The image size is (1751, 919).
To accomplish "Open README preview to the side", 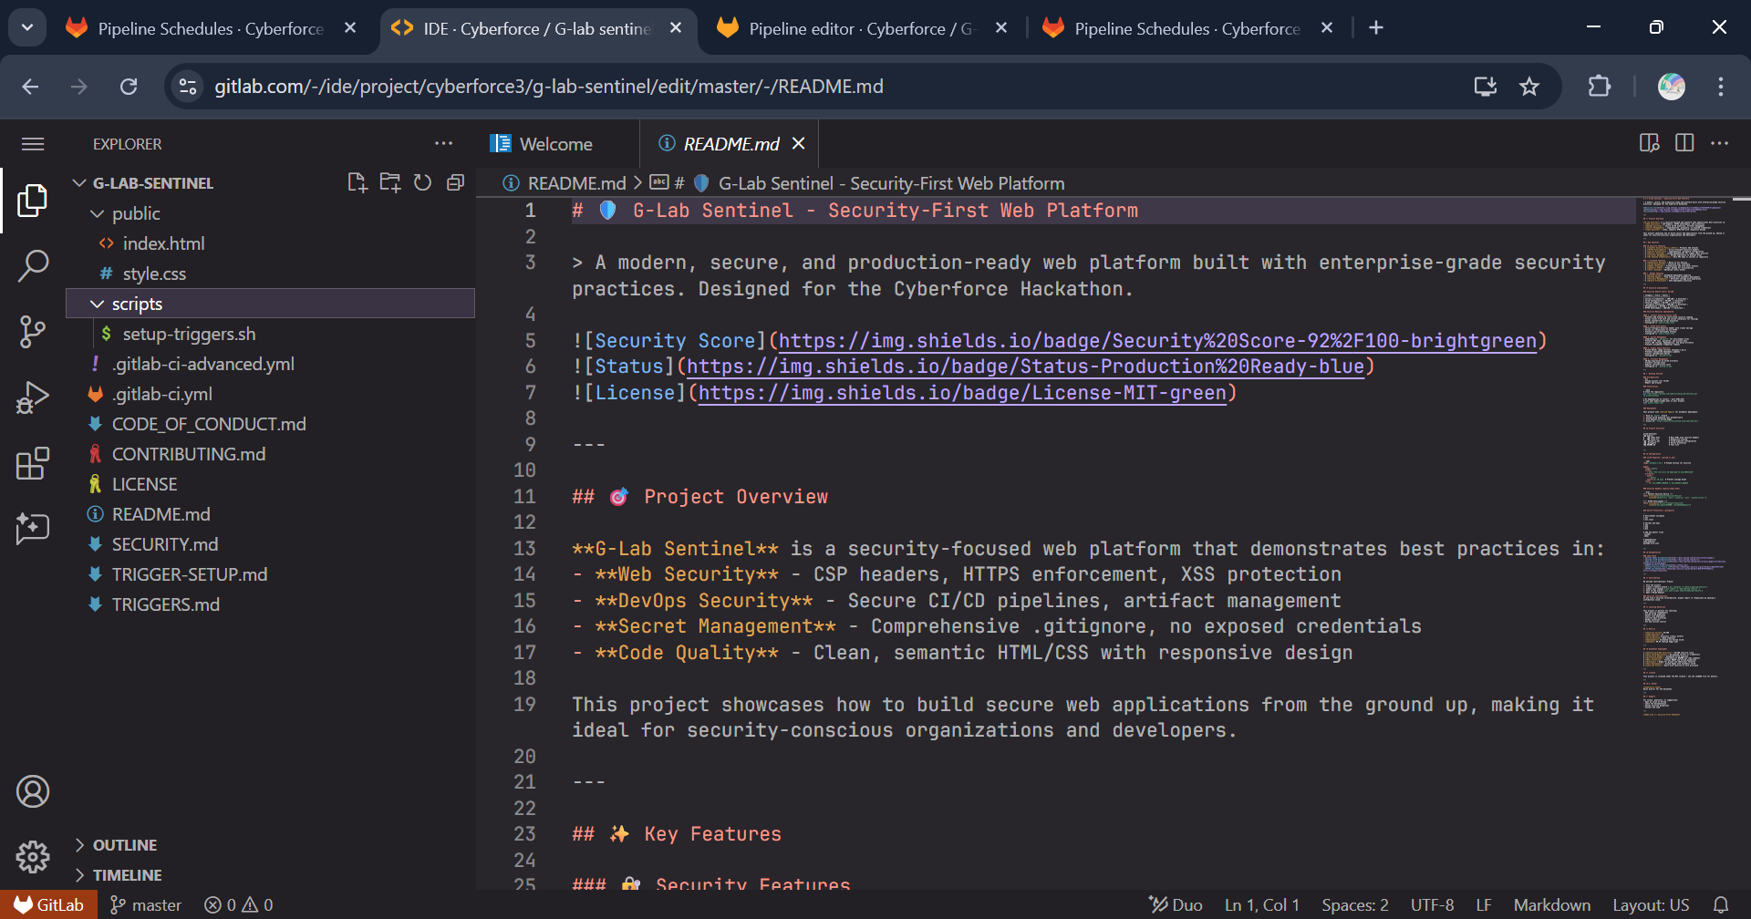I will tap(1649, 143).
